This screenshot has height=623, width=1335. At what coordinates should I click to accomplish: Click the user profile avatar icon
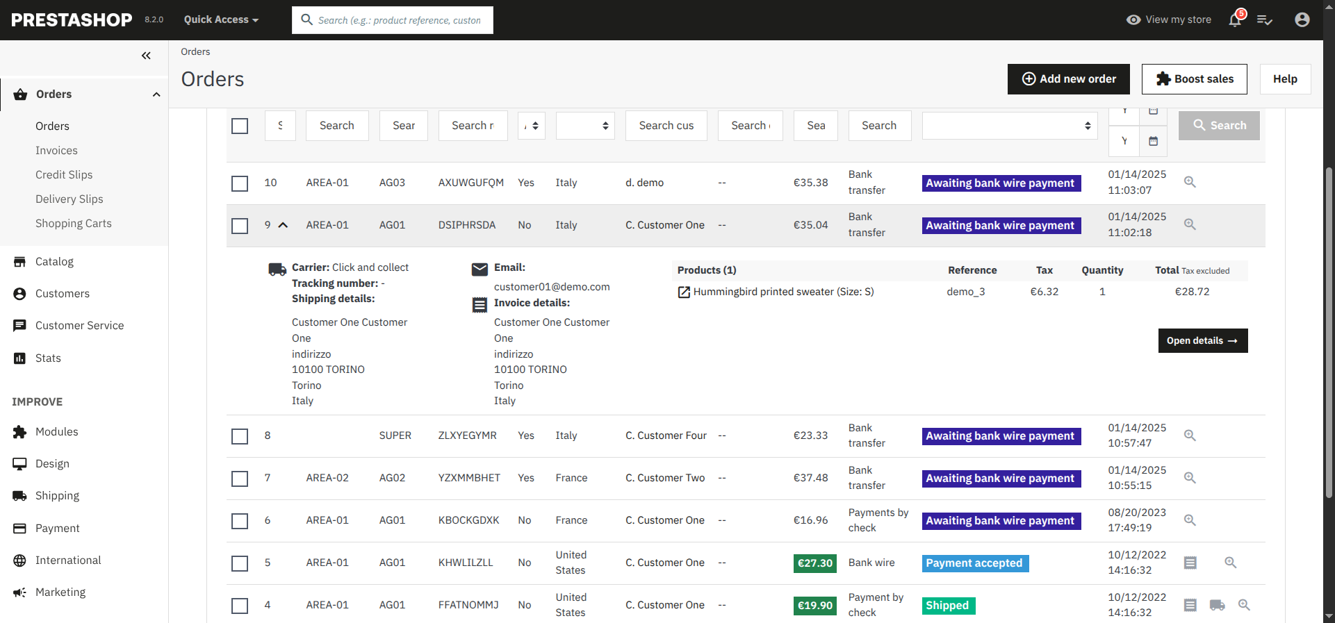[x=1302, y=19]
